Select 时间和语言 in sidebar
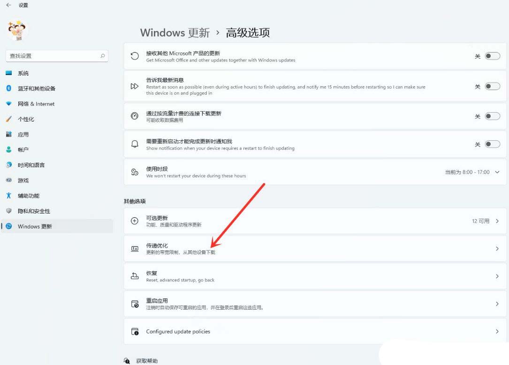Screen dimensions: 509x365 click(x=57, y=165)
